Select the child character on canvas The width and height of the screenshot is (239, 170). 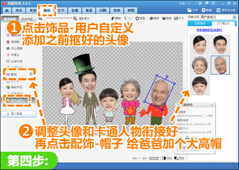[x=109, y=105]
